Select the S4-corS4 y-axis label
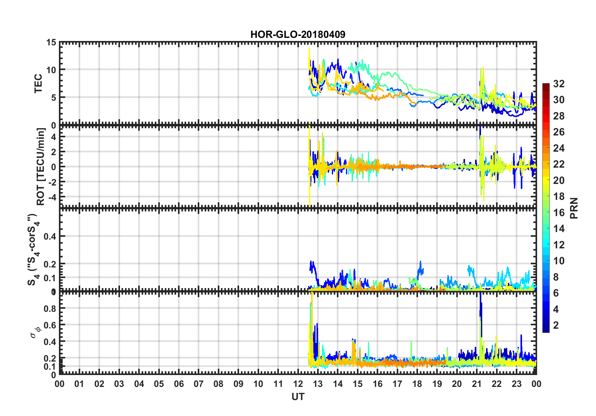This screenshot has height=416, width=596. (x=34, y=250)
